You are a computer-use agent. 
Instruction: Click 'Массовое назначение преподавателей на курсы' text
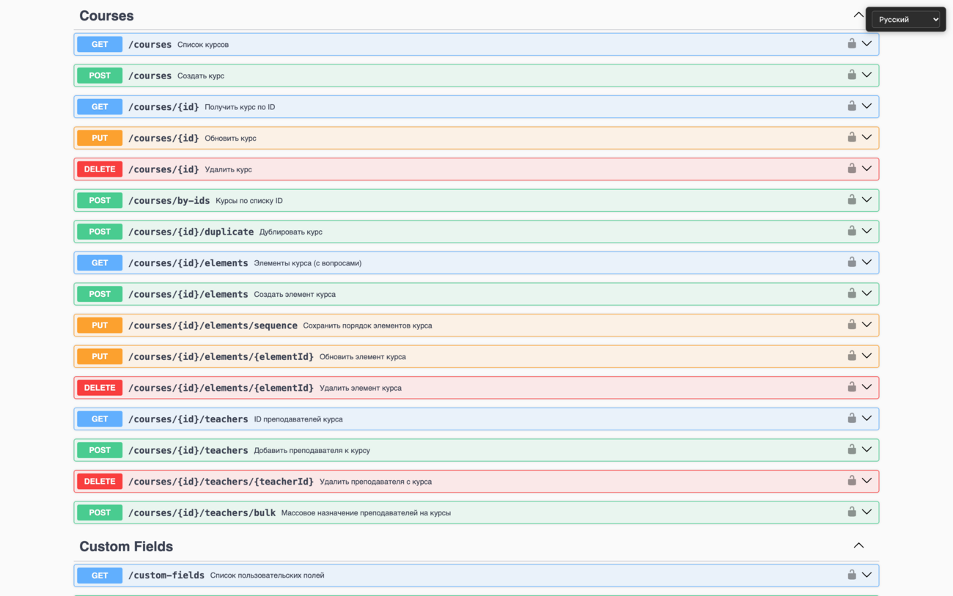pyautogui.click(x=366, y=513)
